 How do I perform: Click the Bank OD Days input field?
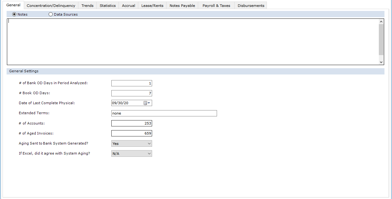[x=132, y=83]
